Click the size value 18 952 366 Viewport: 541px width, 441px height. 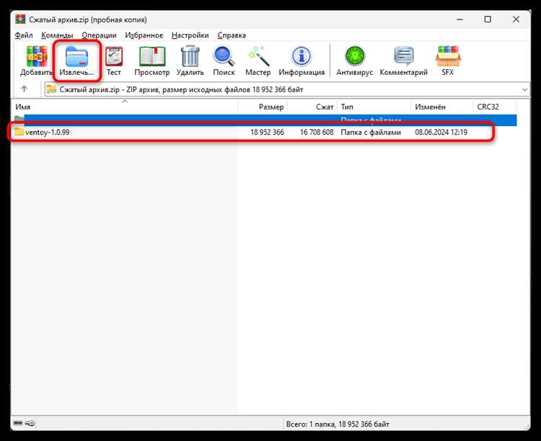click(267, 133)
